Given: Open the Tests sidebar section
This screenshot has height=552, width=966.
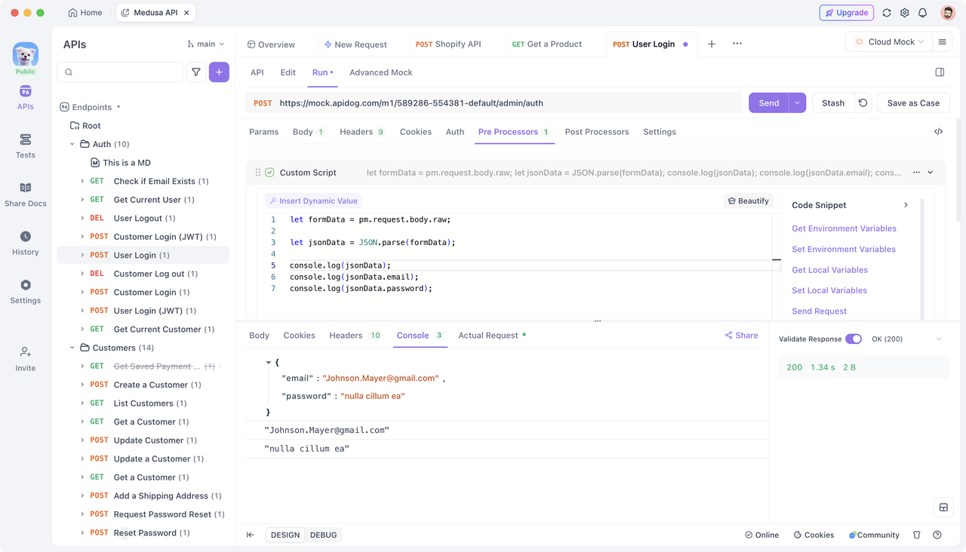Looking at the screenshot, I should tap(25, 146).
